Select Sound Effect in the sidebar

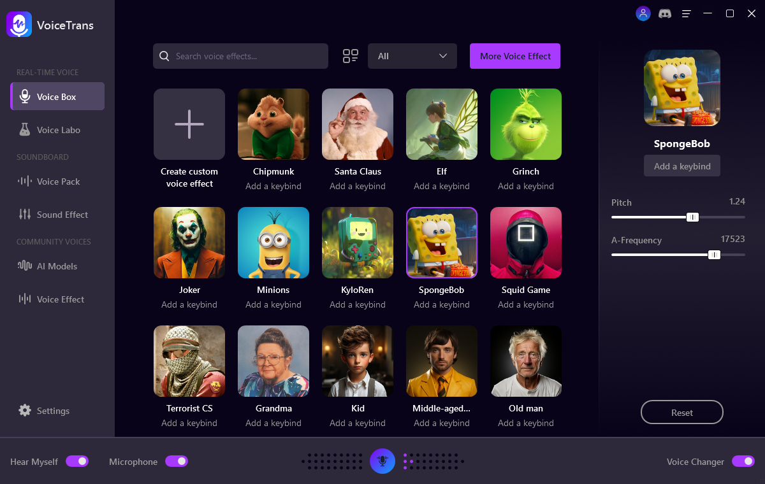click(62, 215)
